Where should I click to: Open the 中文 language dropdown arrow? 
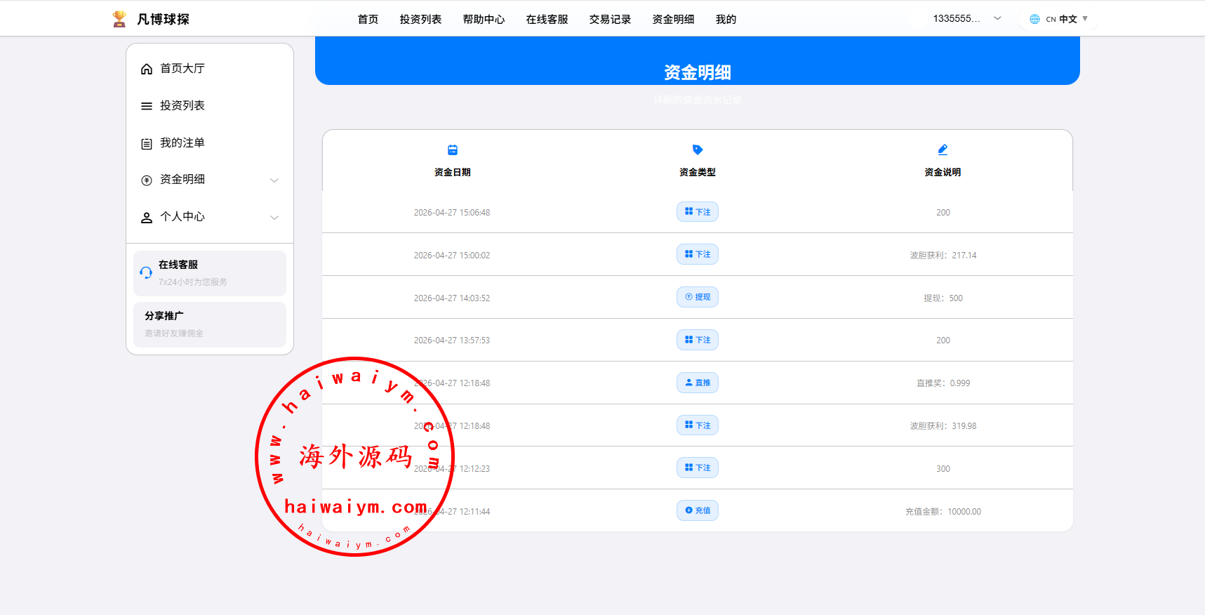tap(1085, 19)
